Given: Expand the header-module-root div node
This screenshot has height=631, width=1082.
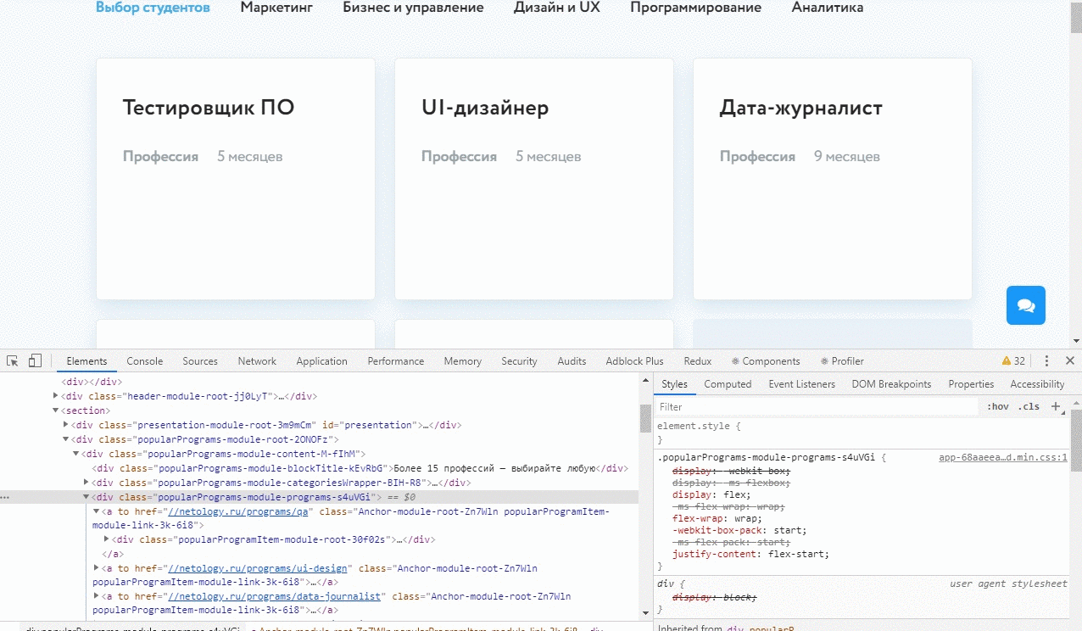Looking at the screenshot, I should click(57, 396).
